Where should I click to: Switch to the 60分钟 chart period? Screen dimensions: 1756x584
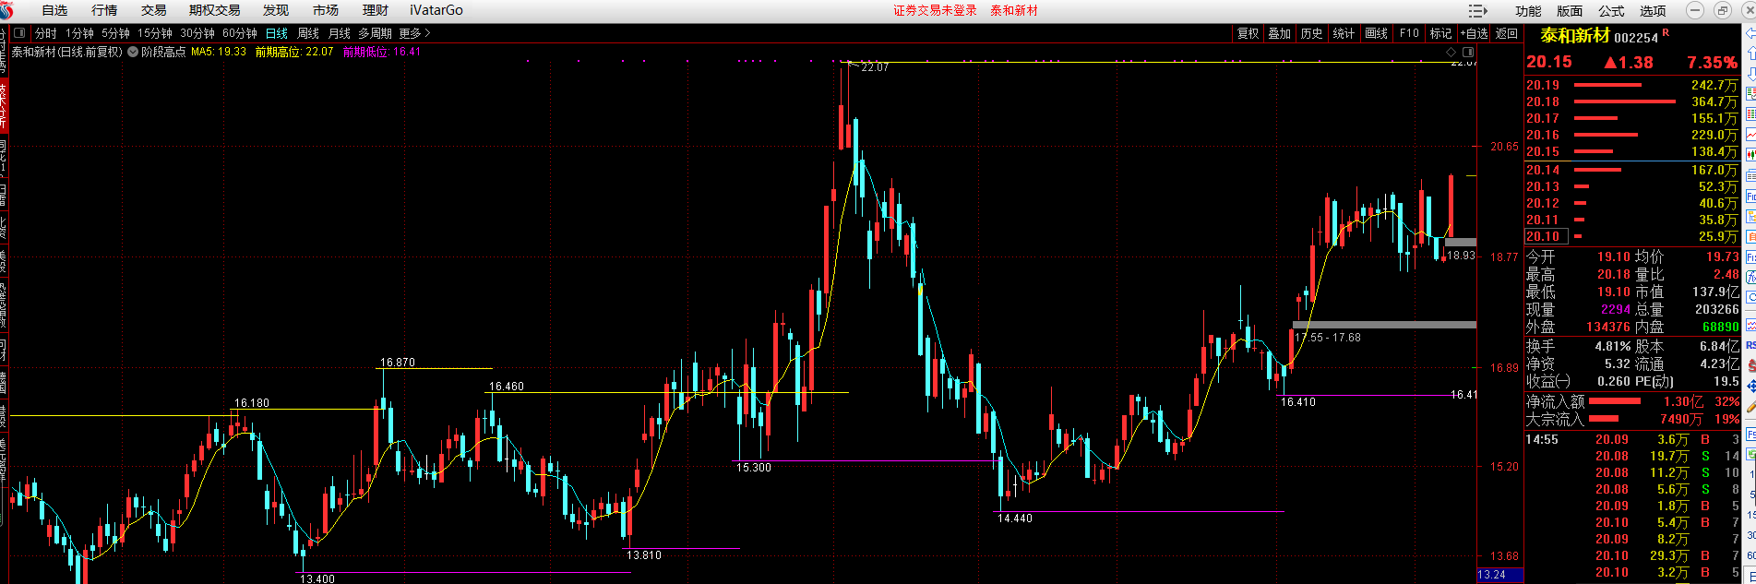(240, 33)
